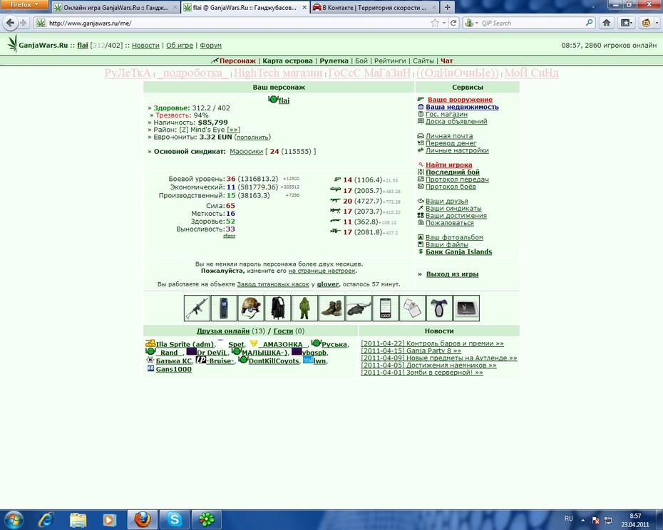
Task: Open the Чат menu item
Action: point(446,61)
